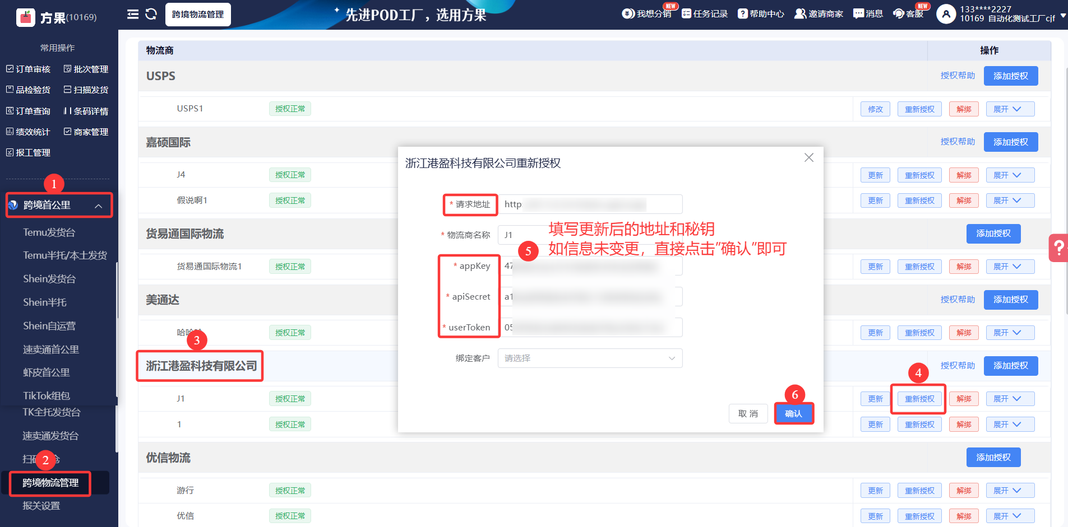
Task: Open the account dropdown arrow
Action: click(x=1063, y=17)
